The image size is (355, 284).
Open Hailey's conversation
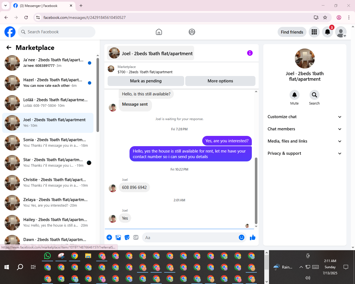(x=48, y=223)
